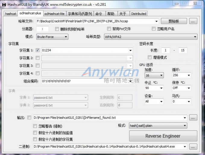205x155 pixels.
Task: Expand the 二进制 path dropdown
Action: pyautogui.click(x=185, y=147)
